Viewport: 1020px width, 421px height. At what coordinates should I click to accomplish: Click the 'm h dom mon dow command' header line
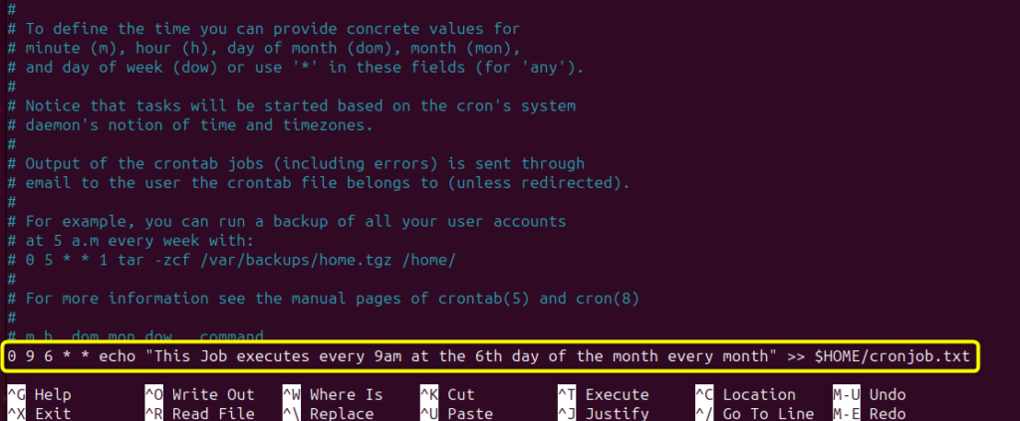pyautogui.click(x=135, y=335)
